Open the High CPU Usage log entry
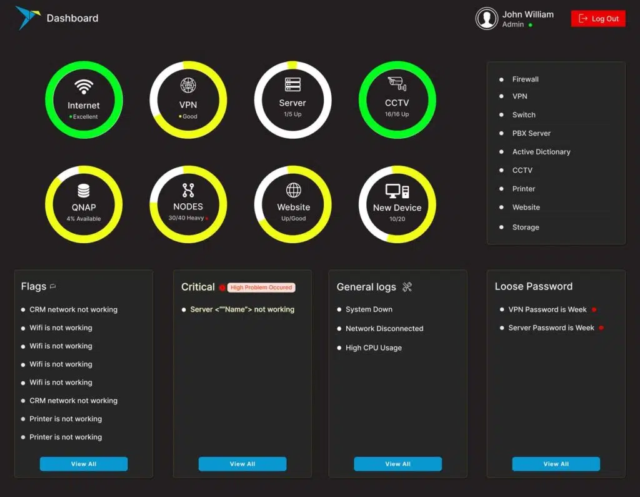The image size is (640, 497). 373,348
